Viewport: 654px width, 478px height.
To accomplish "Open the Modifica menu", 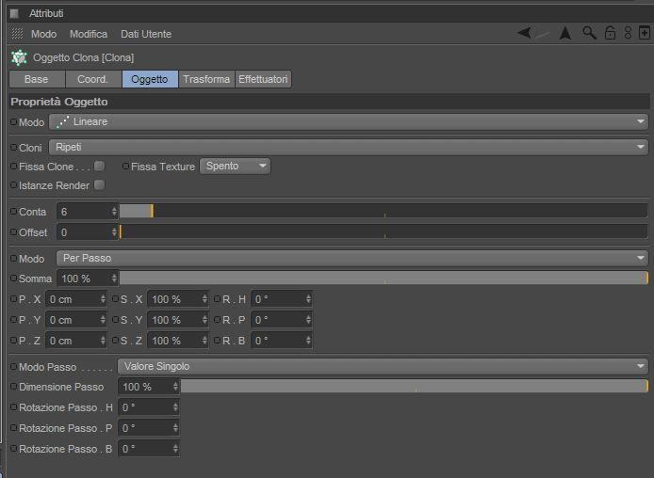I will pyautogui.click(x=89, y=34).
